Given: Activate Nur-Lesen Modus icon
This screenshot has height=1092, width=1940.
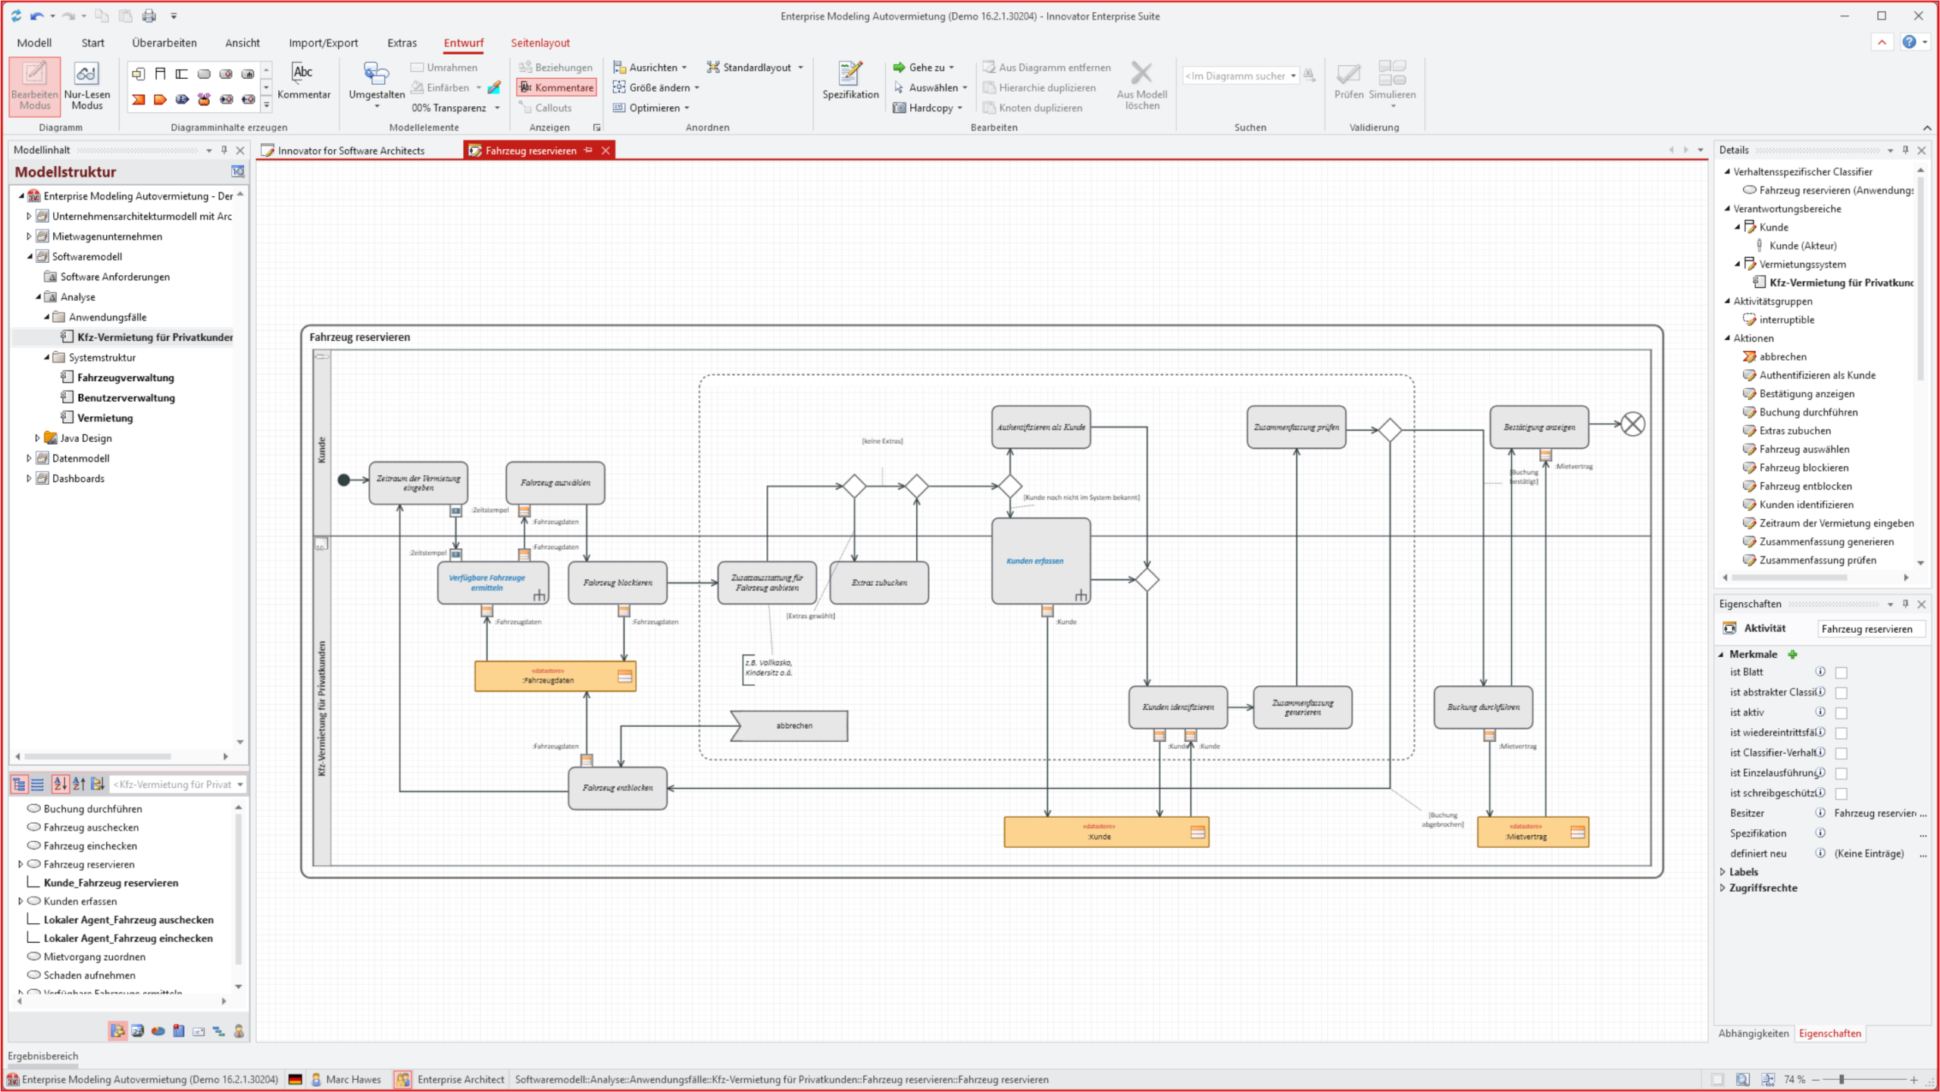Looking at the screenshot, I should click(x=86, y=74).
